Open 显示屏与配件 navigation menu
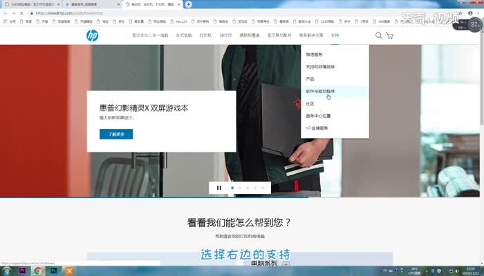484x276 pixels. point(279,35)
